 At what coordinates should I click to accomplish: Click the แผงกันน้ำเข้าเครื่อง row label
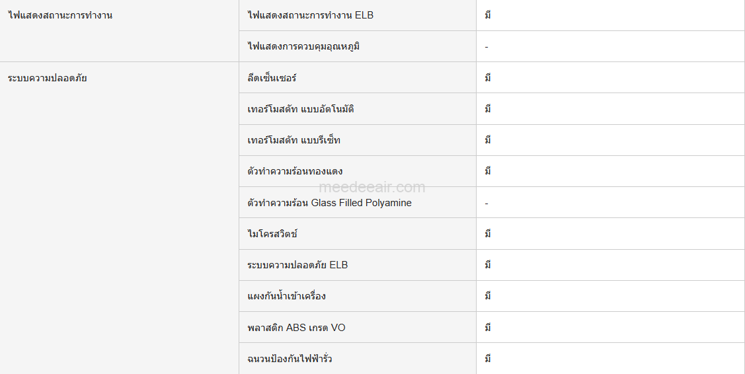(x=286, y=296)
